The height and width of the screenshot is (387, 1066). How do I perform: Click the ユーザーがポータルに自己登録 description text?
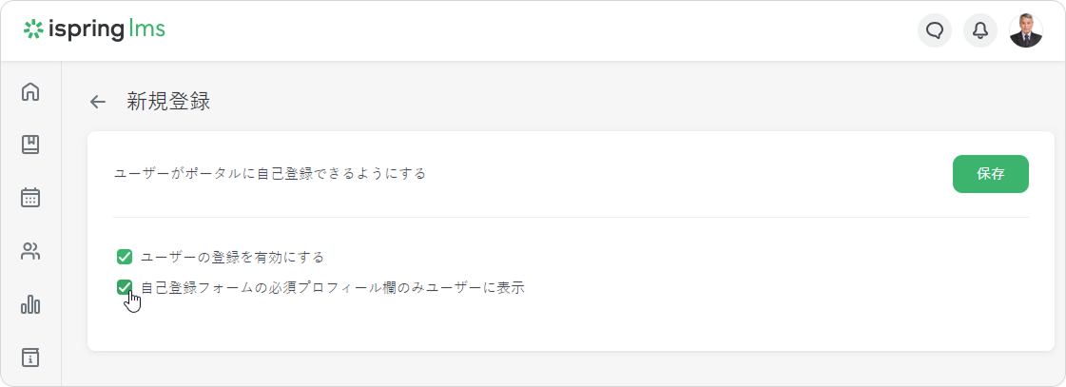(270, 174)
